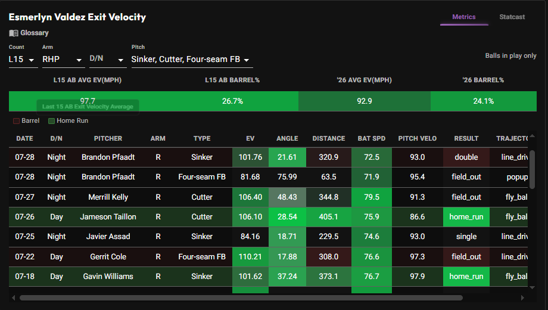Image resolution: width=548 pixels, height=310 pixels.
Task: Click the L15 AB Barrel% 26.7% tile
Action: [232, 101]
